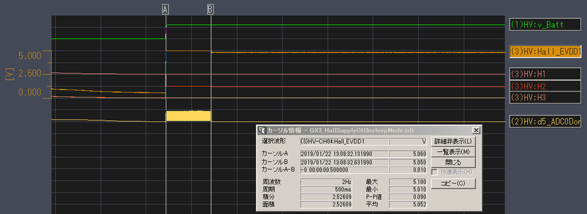Click the 周波数 value 2Hz
Viewport: 587px width, 214px height.
click(327, 182)
